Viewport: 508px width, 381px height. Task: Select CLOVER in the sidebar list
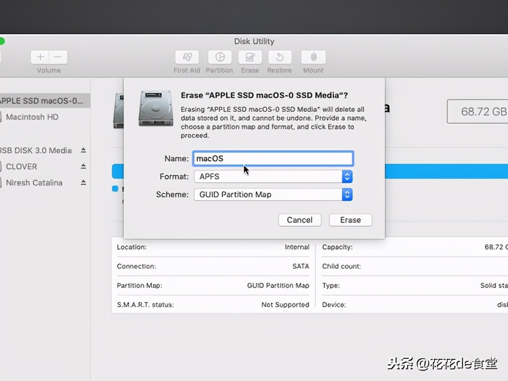22,166
